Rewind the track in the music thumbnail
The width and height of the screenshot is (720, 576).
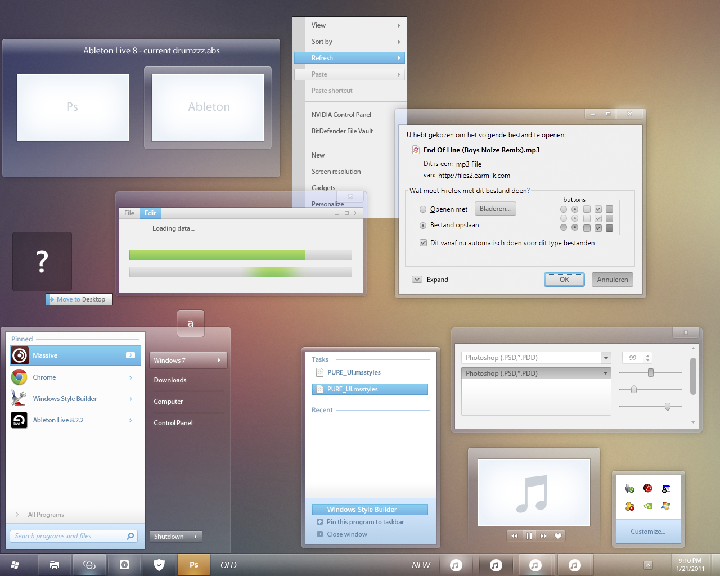pos(515,536)
